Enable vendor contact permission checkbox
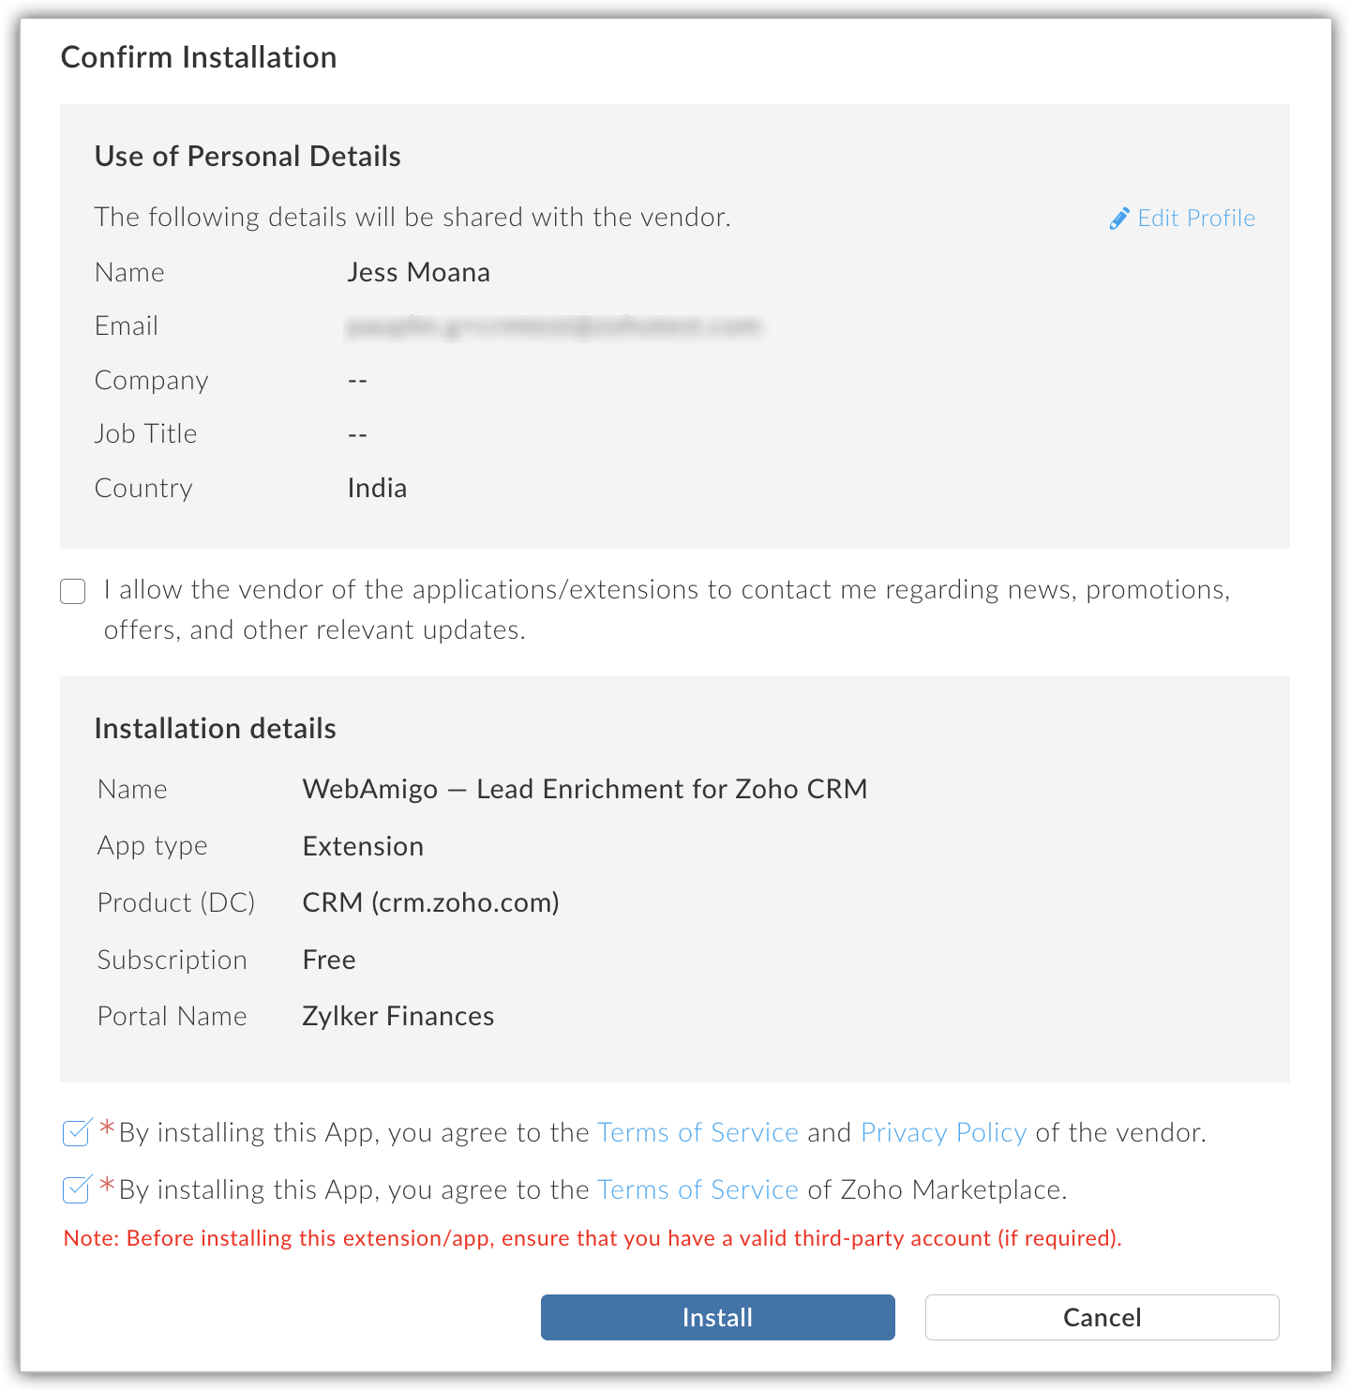The width and height of the screenshot is (1350, 1392). click(x=73, y=591)
